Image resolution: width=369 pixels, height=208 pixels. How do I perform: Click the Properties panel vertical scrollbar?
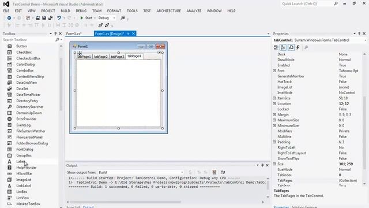coord(364,132)
